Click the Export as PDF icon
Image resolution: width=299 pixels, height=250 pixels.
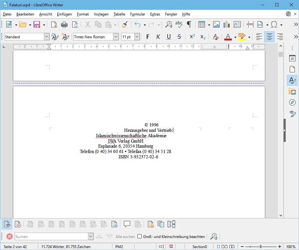[54, 25]
